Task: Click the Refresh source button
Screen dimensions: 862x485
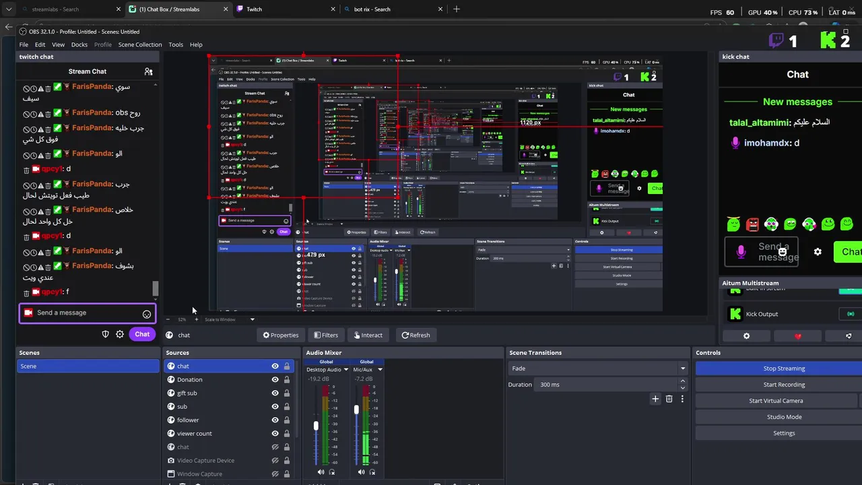Action: click(416, 335)
